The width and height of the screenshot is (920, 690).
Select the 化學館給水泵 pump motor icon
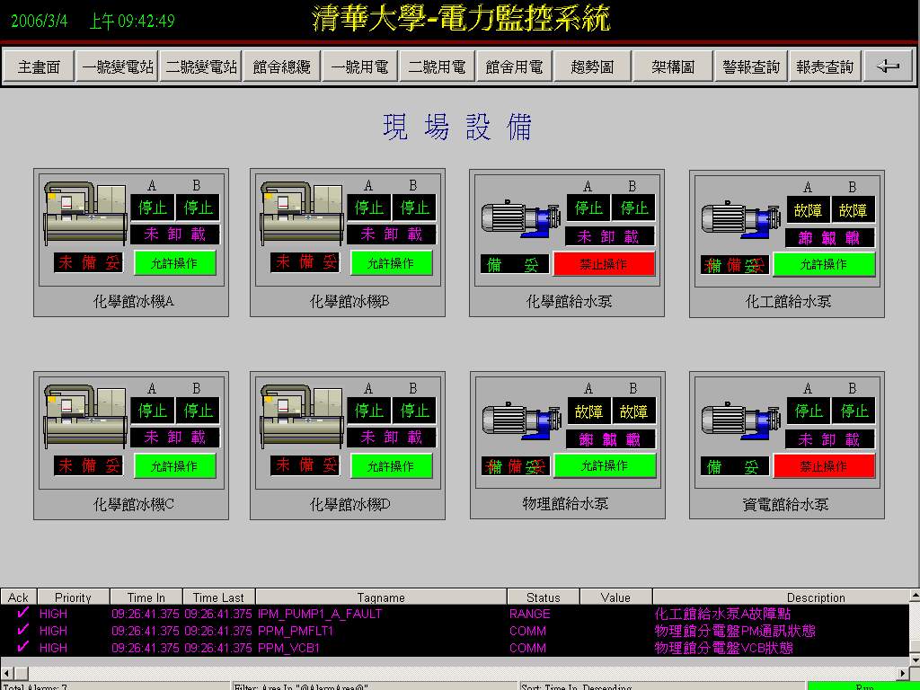coord(520,218)
